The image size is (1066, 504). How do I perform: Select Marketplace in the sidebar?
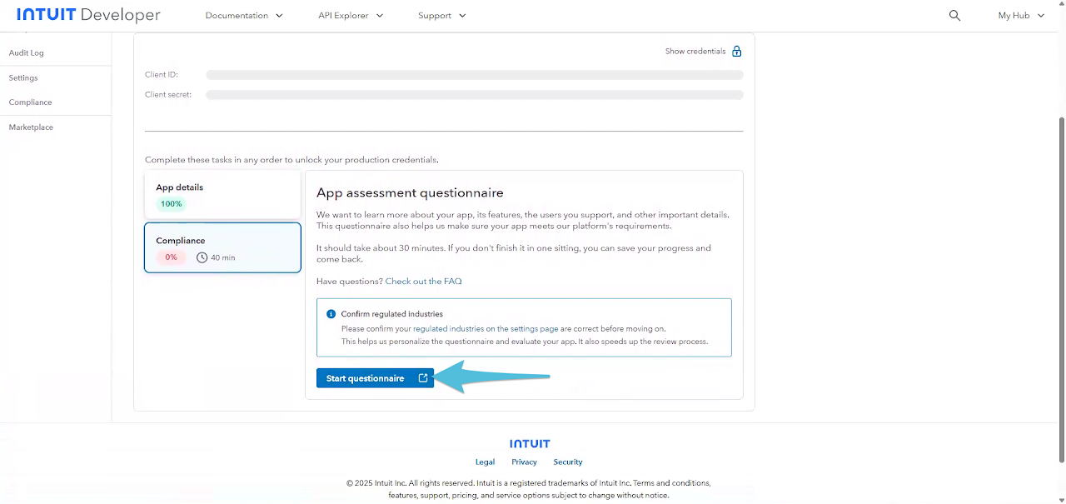(31, 127)
